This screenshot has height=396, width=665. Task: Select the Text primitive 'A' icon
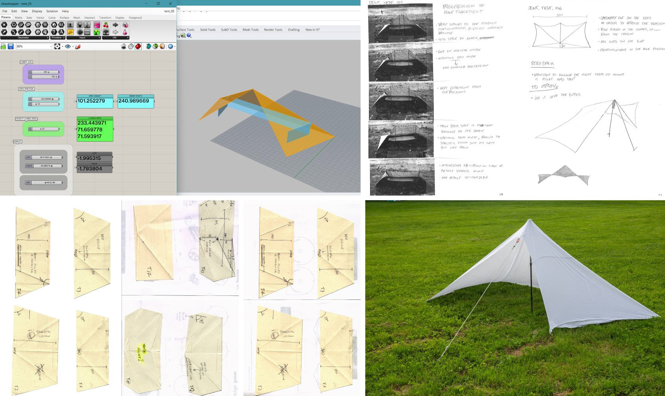tap(61, 32)
